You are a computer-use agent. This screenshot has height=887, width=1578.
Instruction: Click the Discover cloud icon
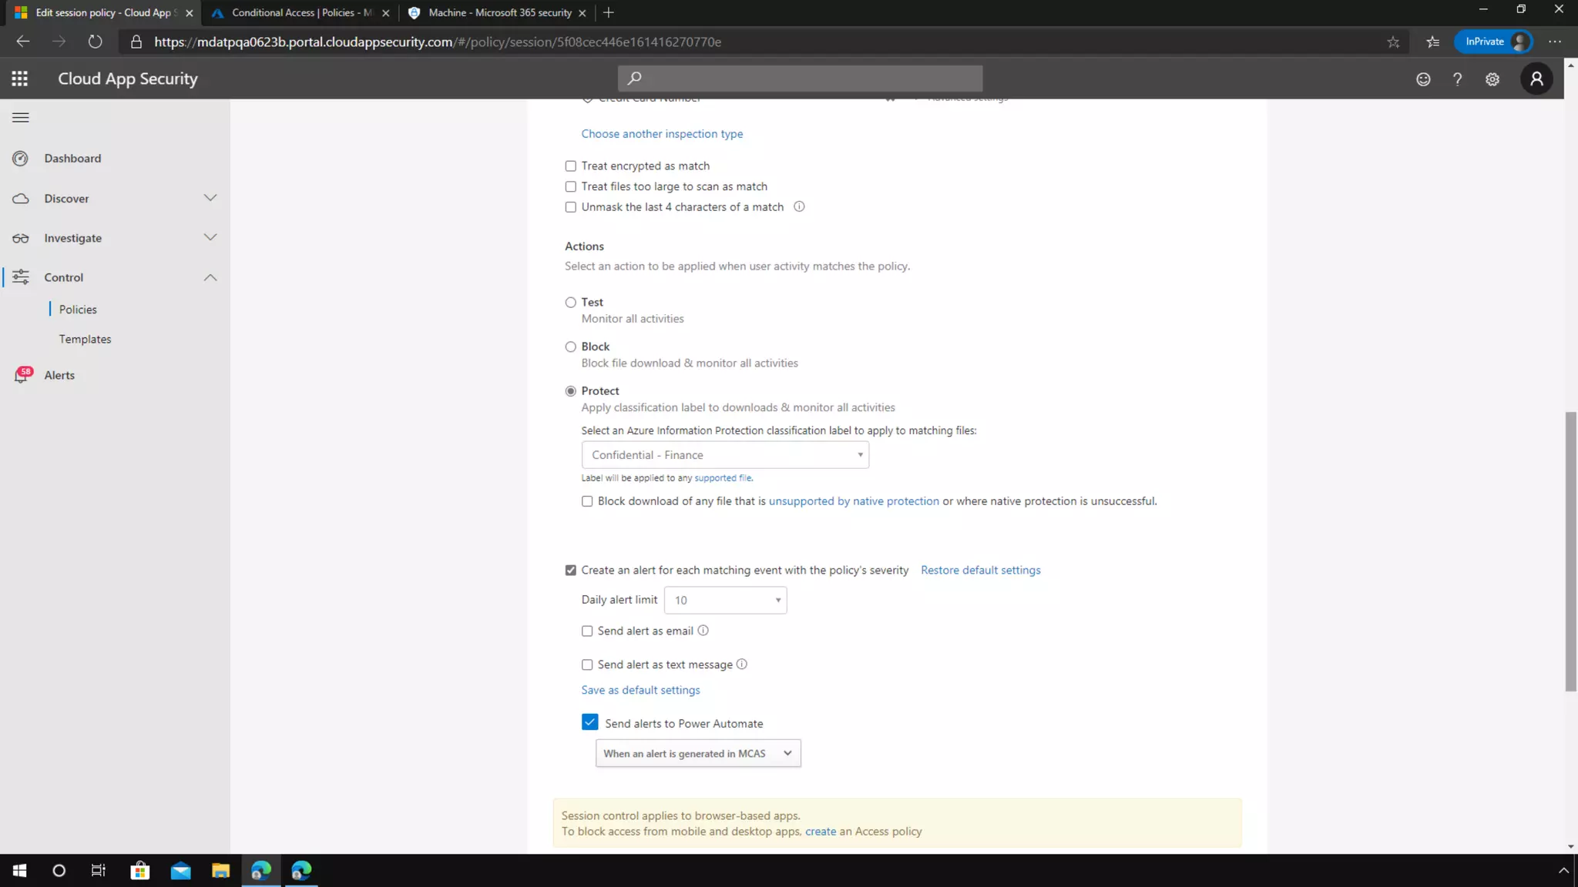[21, 199]
